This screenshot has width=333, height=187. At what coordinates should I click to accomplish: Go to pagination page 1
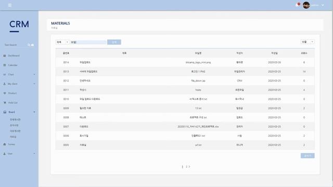click(183, 167)
